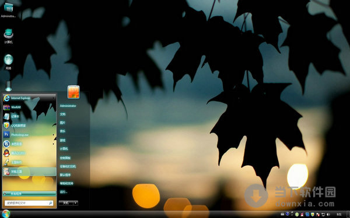Click the Start menu search field

click(x=29, y=203)
